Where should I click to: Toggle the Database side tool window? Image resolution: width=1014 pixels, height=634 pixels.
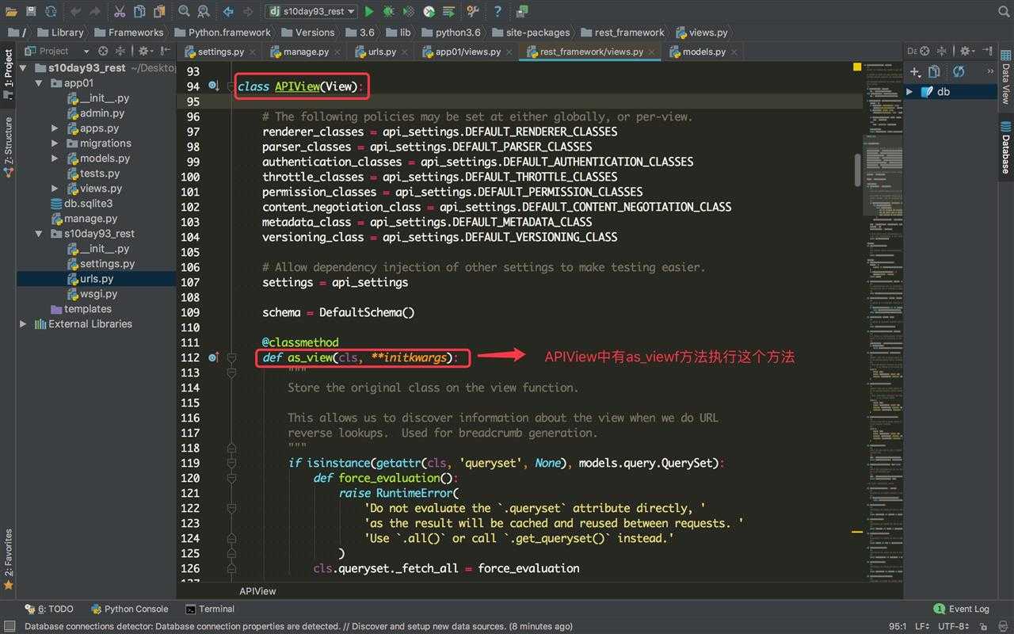tap(1005, 147)
